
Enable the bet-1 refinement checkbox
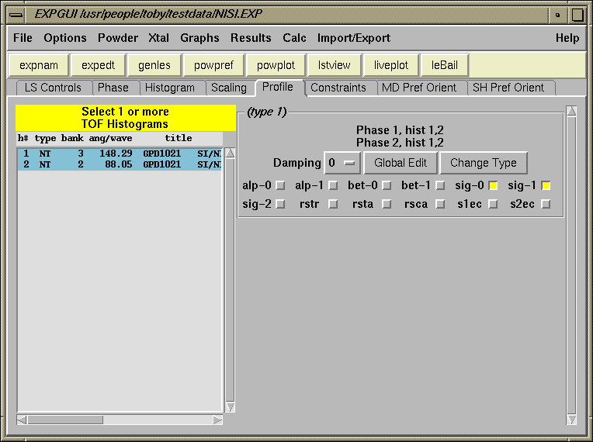pyautogui.click(x=440, y=185)
